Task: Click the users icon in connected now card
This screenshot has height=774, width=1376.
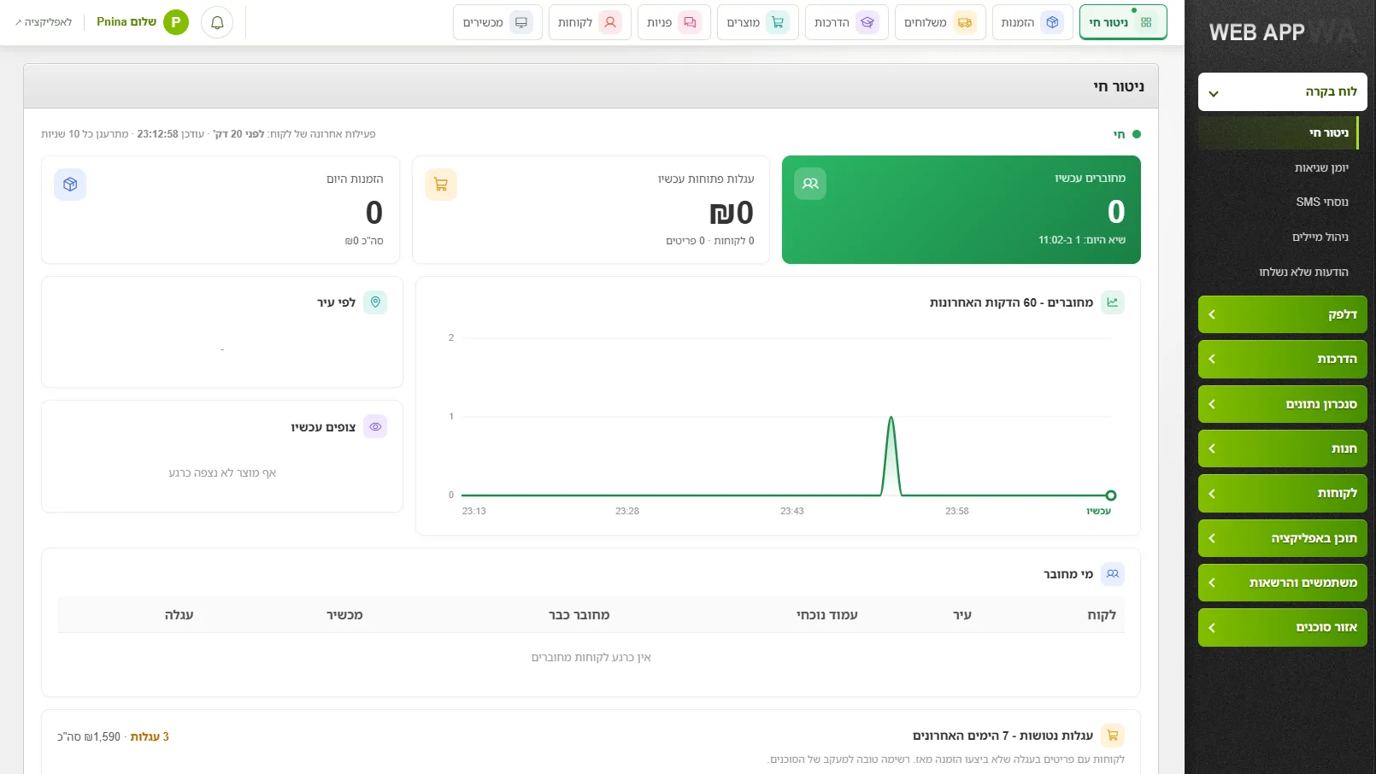Action: (810, 184)
